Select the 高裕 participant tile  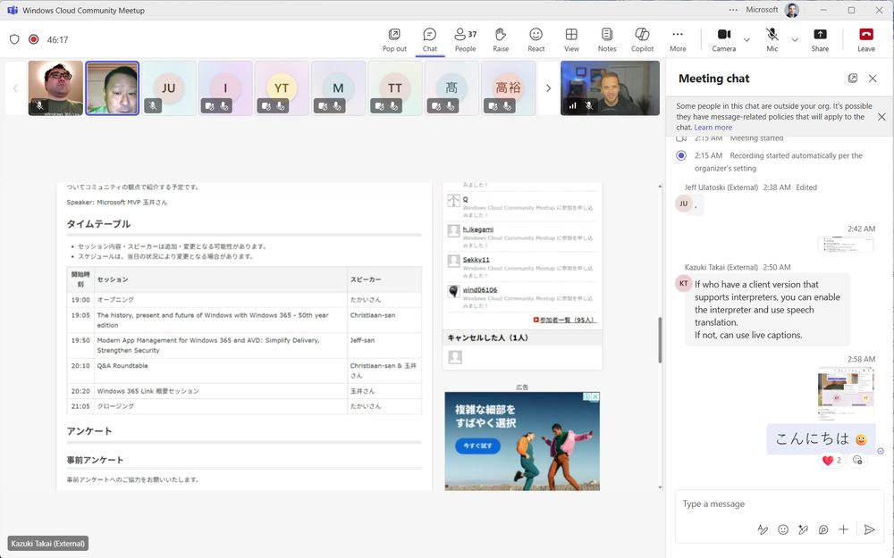click(x=508, y=88)
